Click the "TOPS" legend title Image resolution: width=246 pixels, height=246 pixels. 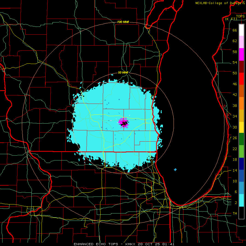tap(240, 16)
